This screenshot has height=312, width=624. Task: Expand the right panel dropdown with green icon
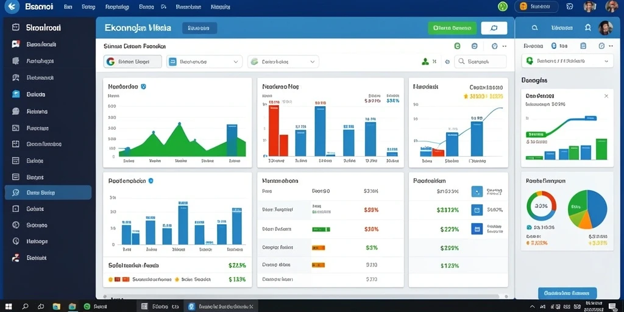[x=567, y=62]
